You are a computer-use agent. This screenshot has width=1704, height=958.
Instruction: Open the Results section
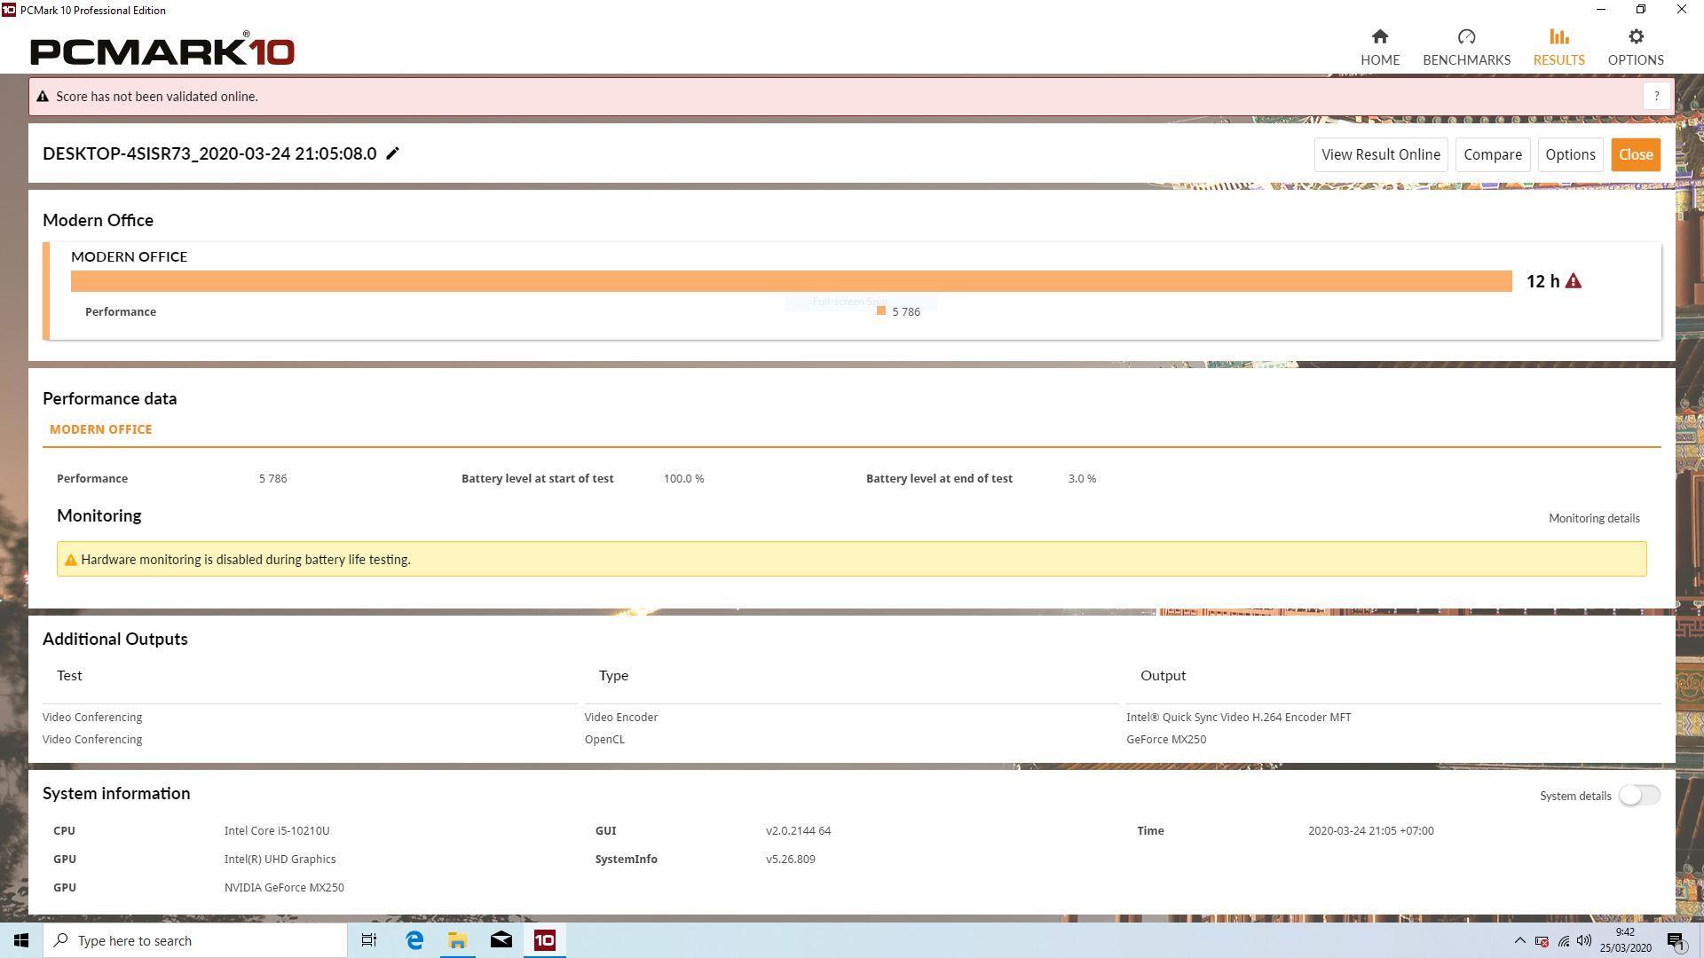[x=1558, y=47]
